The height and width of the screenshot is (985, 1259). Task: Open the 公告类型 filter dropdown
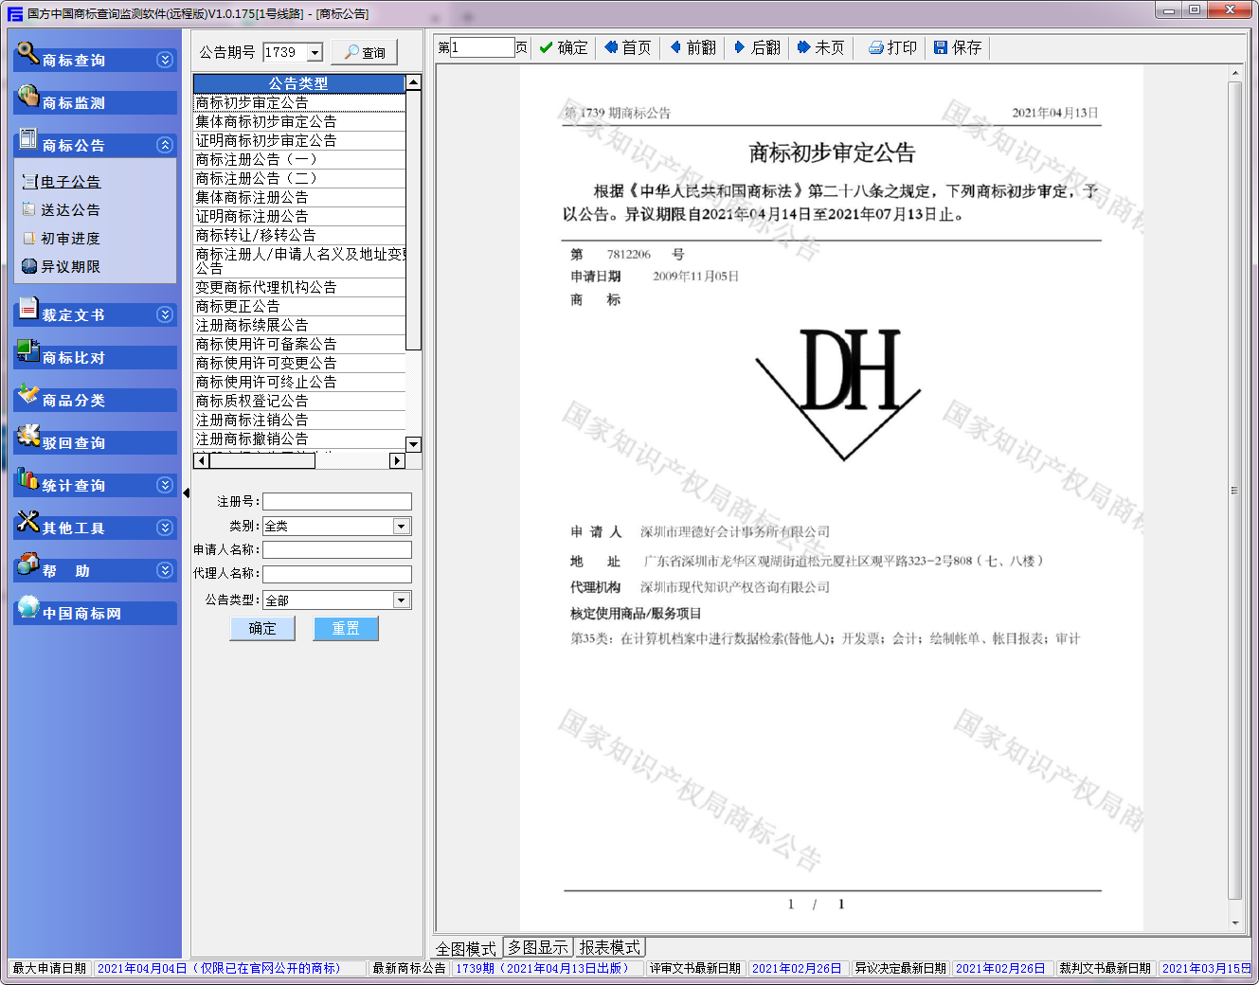click(402, 600)
